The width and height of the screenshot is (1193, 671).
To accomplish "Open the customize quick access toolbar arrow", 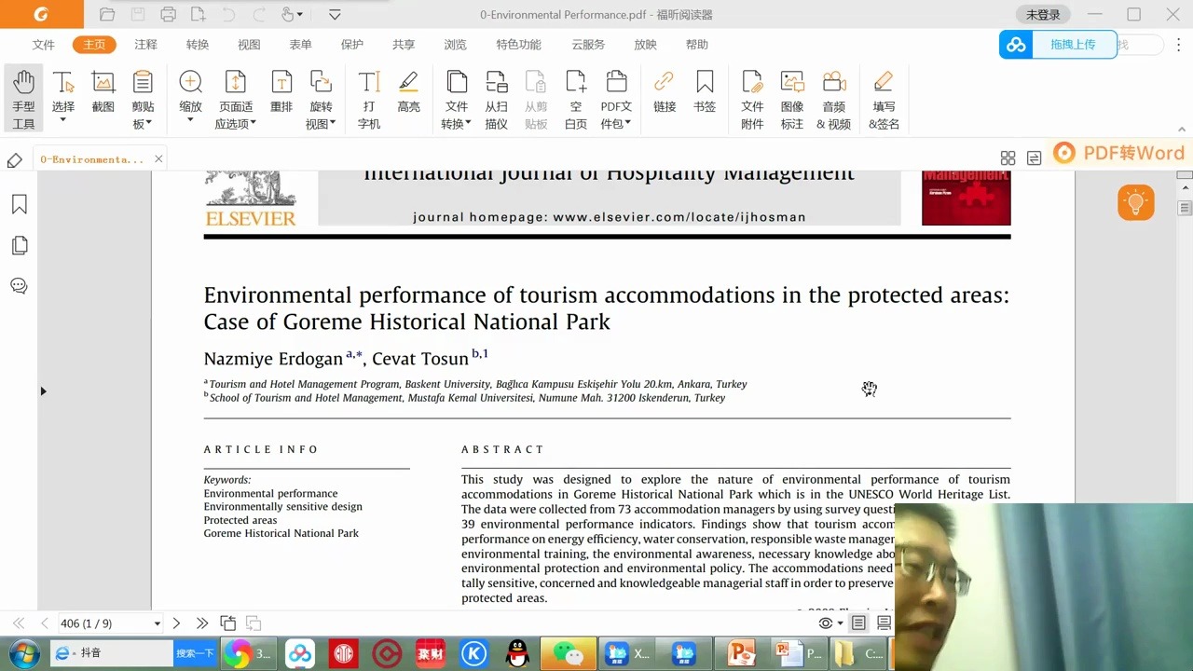I will tap(335, 14).
